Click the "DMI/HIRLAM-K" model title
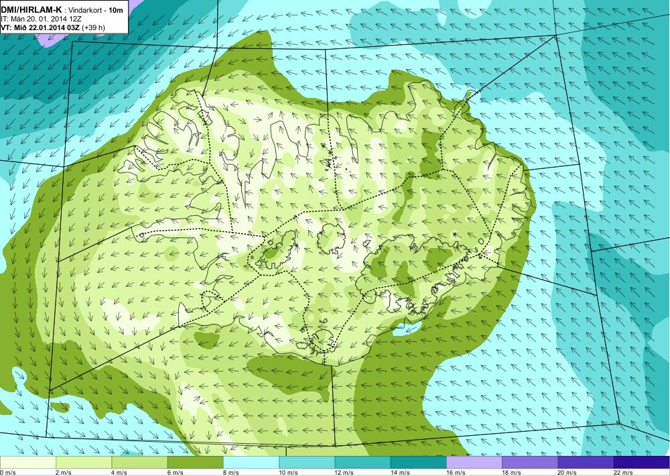Image resolution: width=670 pixels, height=476 pixels. [31, 9]
